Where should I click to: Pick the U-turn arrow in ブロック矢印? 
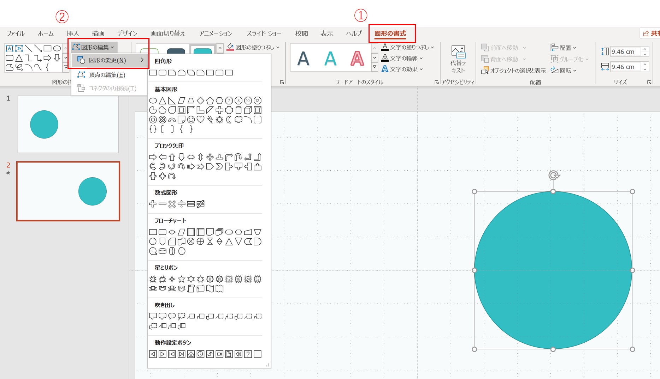[x=238, y=157]
